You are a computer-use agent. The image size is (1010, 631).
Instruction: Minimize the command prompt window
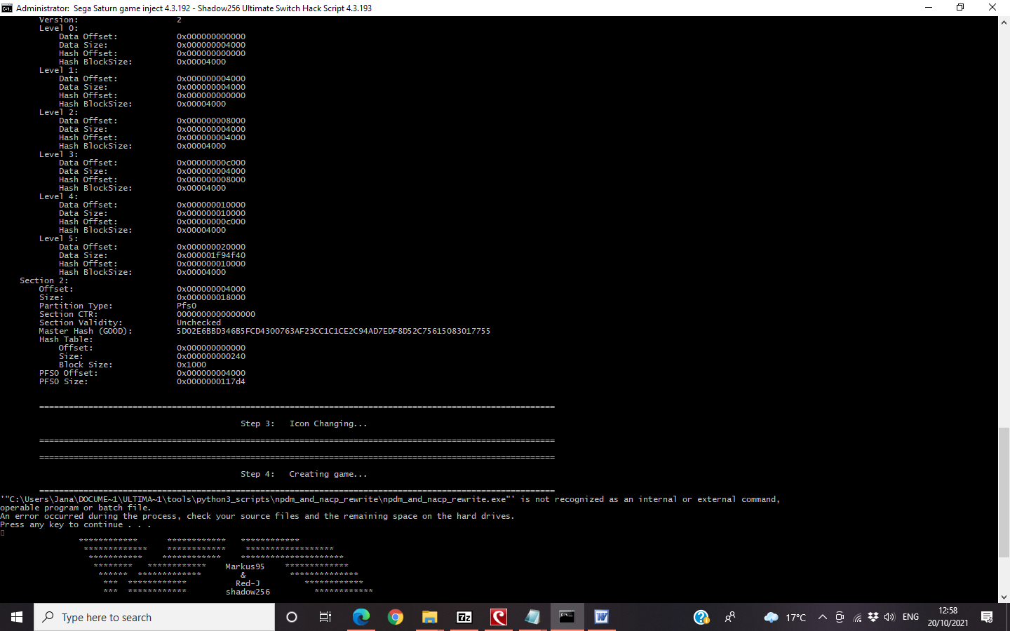(928, 8)
